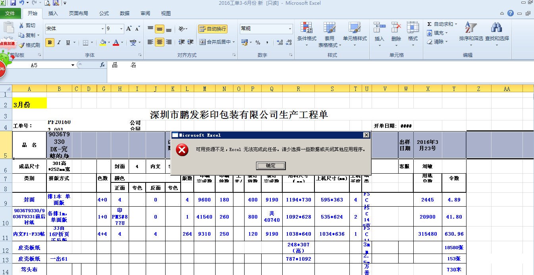
Task: Click the Borders icon in font group
Action: pos(85,43)
